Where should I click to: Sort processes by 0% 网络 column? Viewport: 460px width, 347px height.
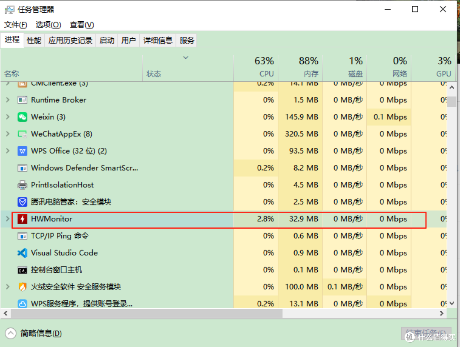click(x=389, y=68)
